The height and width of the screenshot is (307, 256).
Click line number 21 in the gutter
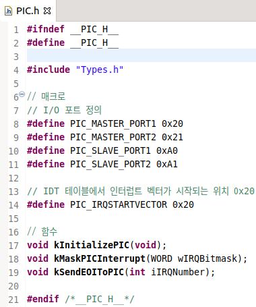(x=13, y=300)
